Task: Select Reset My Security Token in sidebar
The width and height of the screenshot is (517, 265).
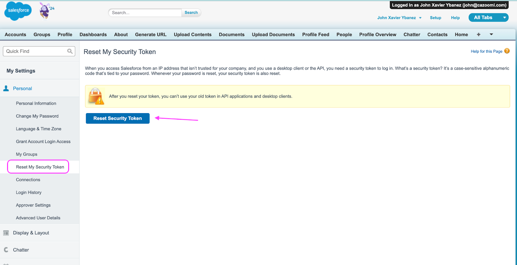Action: click(40, 167)
